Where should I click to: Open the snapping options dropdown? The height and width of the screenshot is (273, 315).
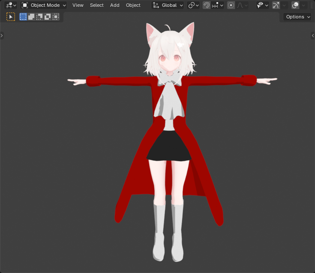click(218, 5)
